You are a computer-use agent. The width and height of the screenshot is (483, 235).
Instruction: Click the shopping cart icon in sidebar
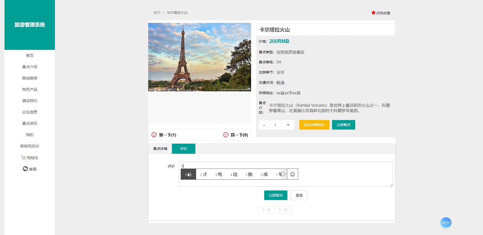pos(23,158)
